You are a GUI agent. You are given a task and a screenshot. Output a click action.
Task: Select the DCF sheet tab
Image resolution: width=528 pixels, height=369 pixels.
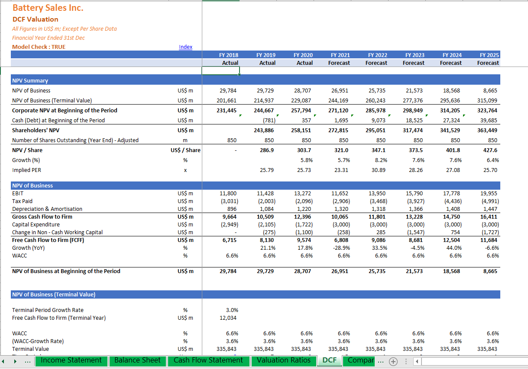coord(330,360)
